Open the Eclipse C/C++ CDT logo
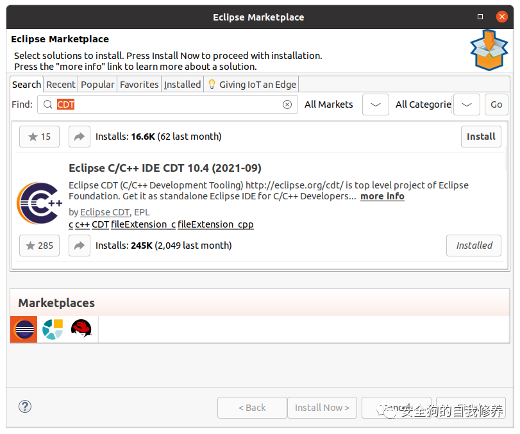The image size is (520, 434). coord(40,203)
